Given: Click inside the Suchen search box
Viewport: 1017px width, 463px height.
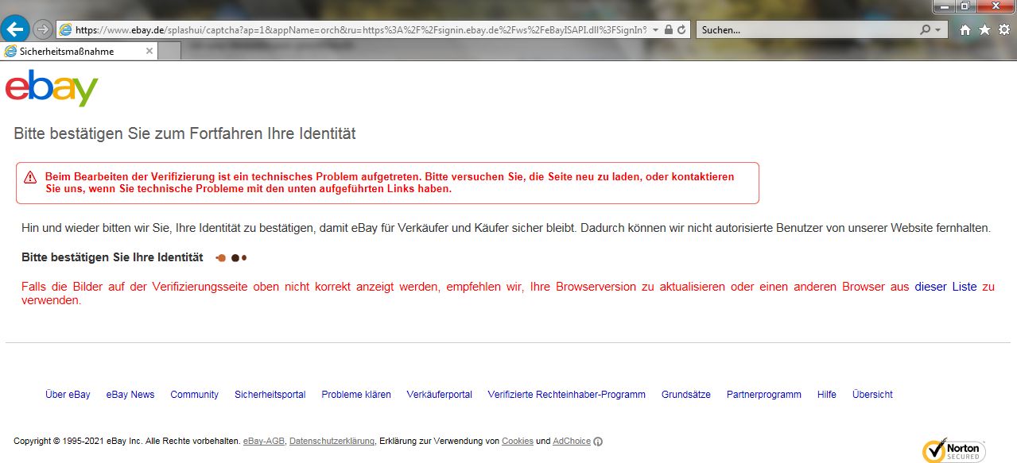Looking at the screenshot, I should coord(795,29).
